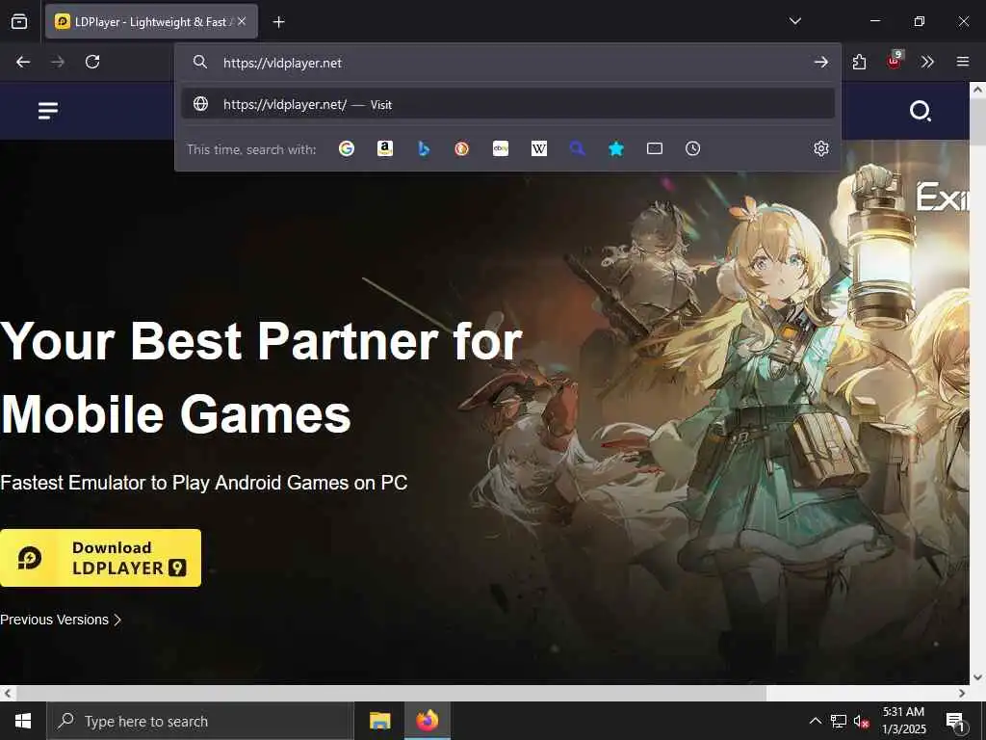Open the Extensions puzzle icon
This screenshot has width=986, height=740.
860,62
